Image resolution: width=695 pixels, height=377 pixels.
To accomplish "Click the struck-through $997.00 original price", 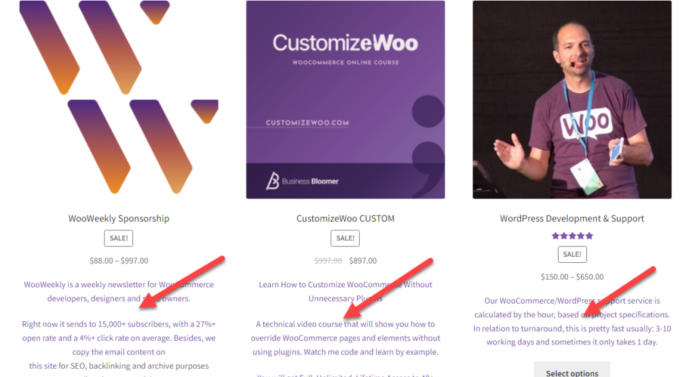I will pyautogui.click(x=328, y=261).
